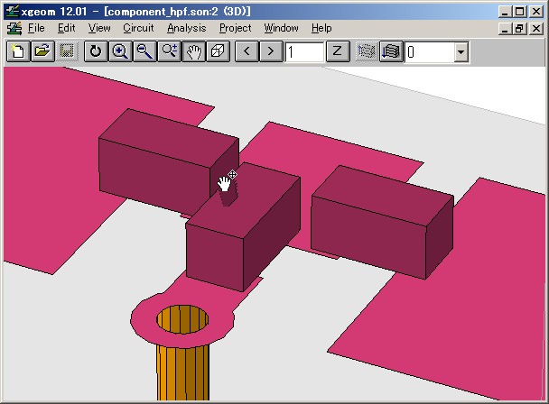This screenshot has width=549, height=404.
Task: Expand the level dropdown arrow
Action: [461, 52]
